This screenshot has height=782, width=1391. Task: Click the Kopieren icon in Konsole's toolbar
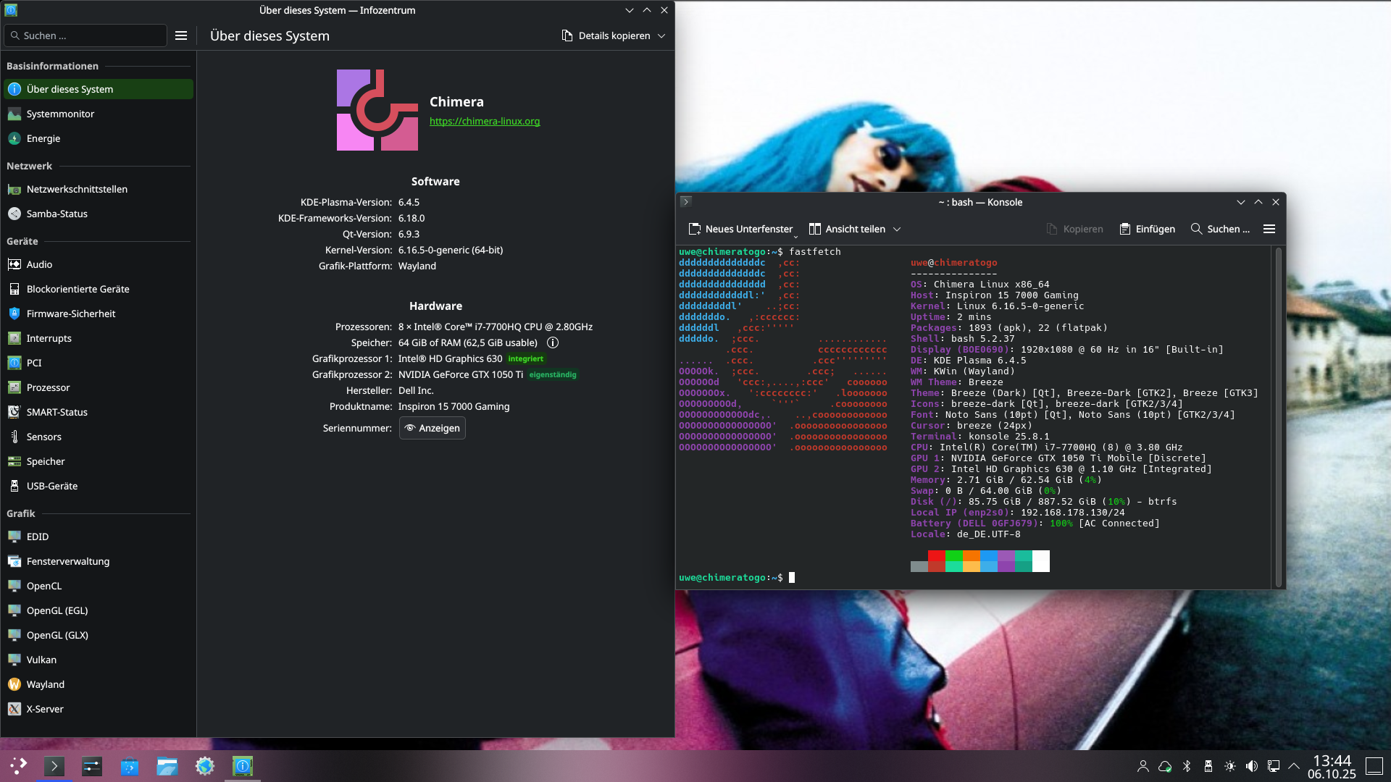(x=1052, y=229)
